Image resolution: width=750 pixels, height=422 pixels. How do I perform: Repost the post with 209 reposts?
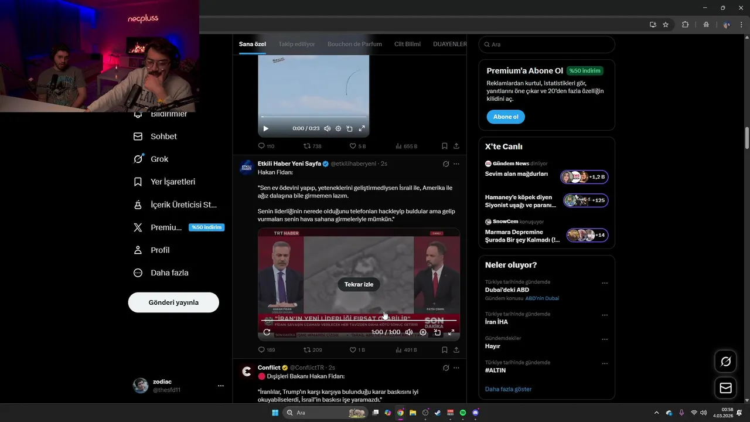(312, 350)
